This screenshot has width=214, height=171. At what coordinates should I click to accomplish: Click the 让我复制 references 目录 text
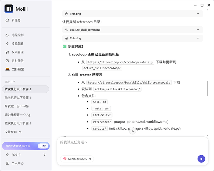tap(82, 22)
